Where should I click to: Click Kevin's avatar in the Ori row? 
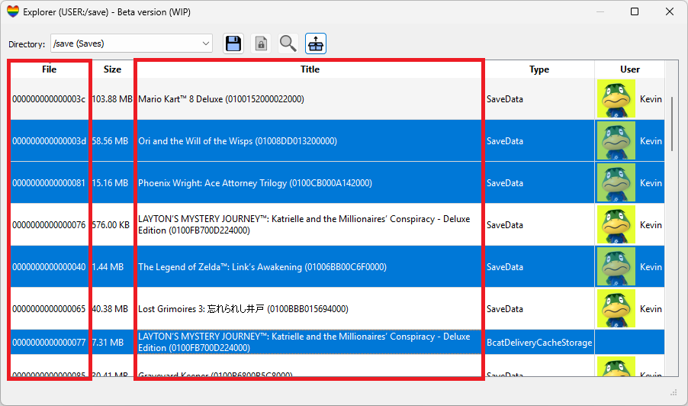(x=616, y=141)
